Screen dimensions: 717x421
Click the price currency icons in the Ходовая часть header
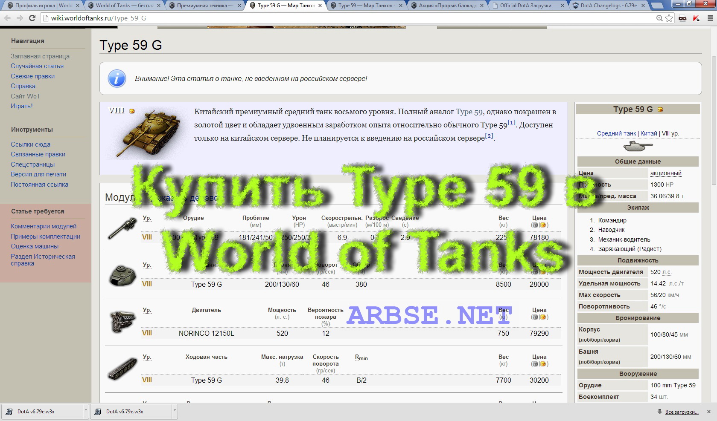(539, 364)
